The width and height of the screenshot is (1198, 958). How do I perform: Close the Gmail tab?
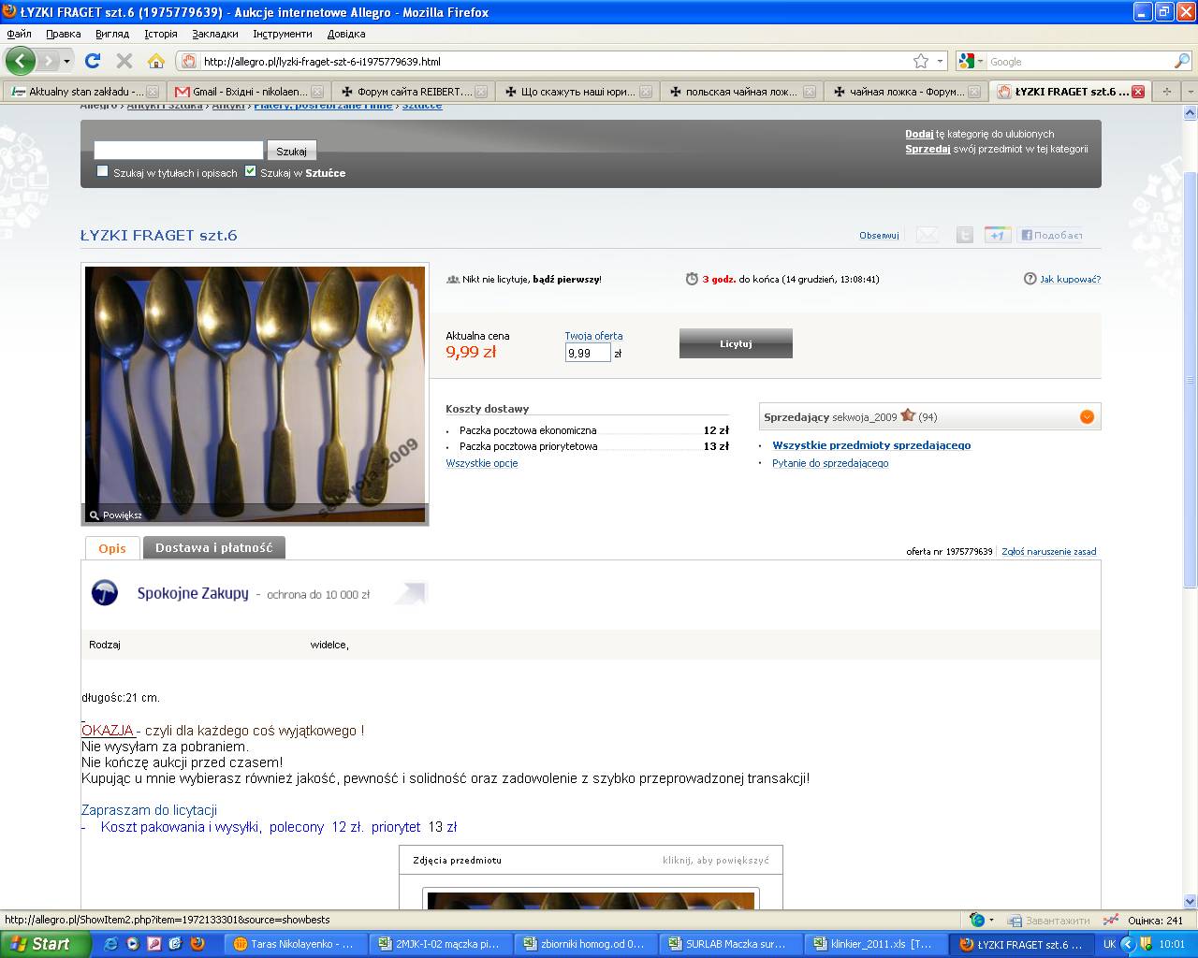point(317,92)
